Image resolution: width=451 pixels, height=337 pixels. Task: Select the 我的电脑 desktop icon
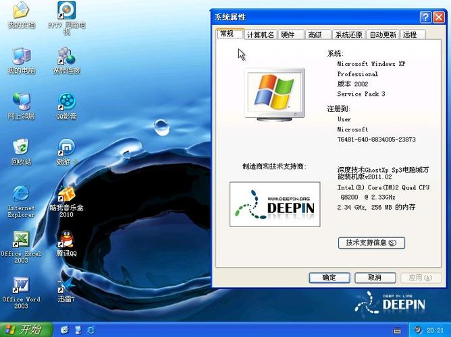(x=22, y=61)
